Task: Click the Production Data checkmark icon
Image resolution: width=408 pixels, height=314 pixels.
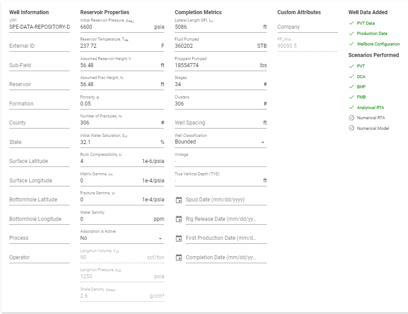Action: point(352,34)
